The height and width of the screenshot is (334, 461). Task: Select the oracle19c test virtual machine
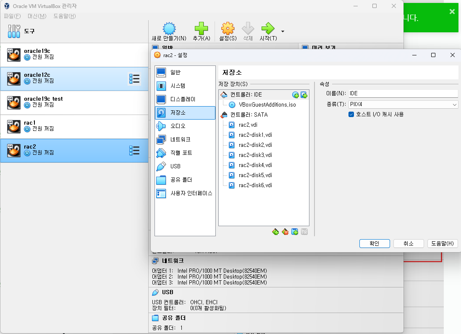(74, 103)
